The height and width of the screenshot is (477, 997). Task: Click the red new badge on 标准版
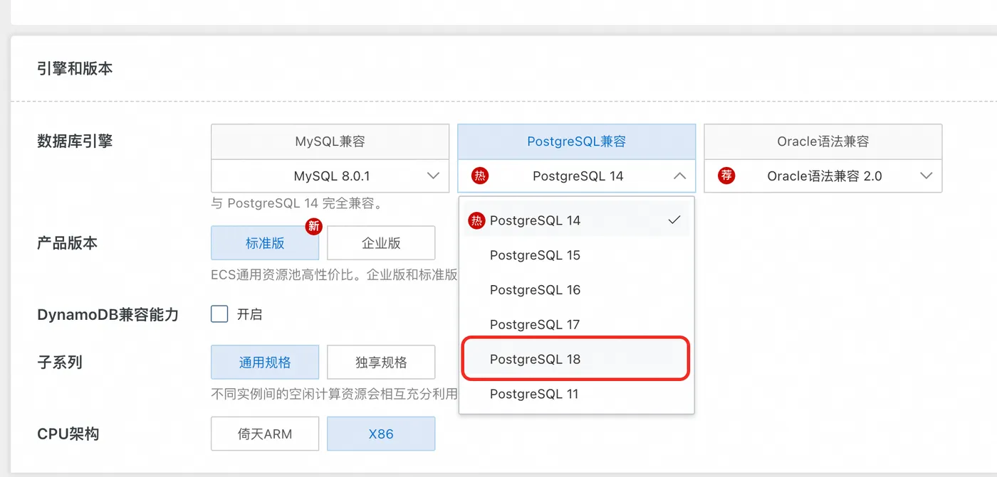(x=313, y=227)
